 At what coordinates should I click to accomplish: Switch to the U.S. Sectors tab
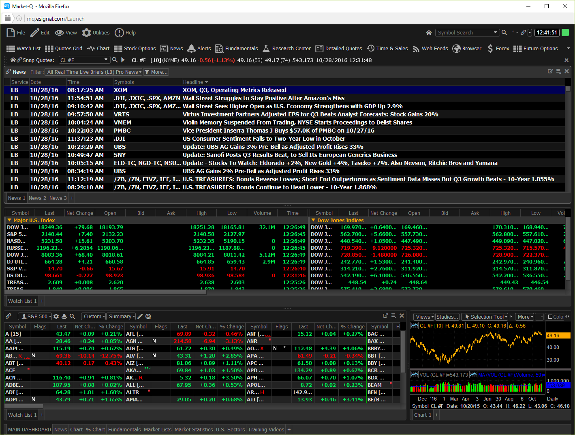[230, 430]
